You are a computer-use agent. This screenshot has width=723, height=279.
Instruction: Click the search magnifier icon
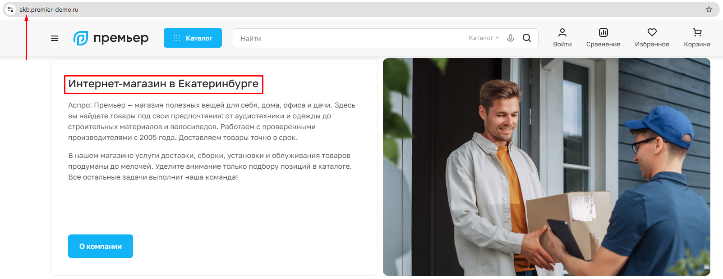(x=527, y=38)
